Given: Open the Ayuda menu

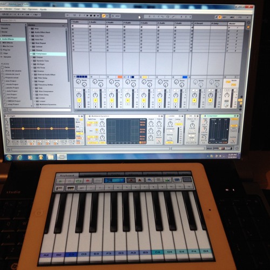Looking at the screenshot, I should [x=43, y=9].
